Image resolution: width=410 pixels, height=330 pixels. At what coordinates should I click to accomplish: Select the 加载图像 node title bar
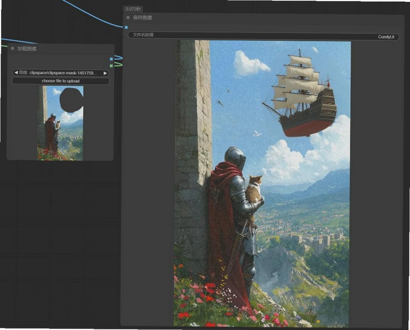[x=60, y=49]
